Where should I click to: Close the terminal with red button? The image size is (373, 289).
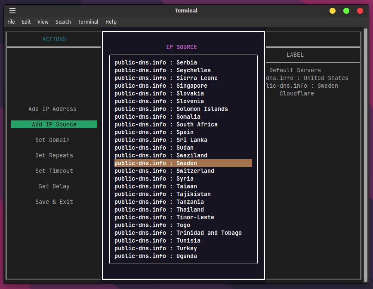click(360, 11)
